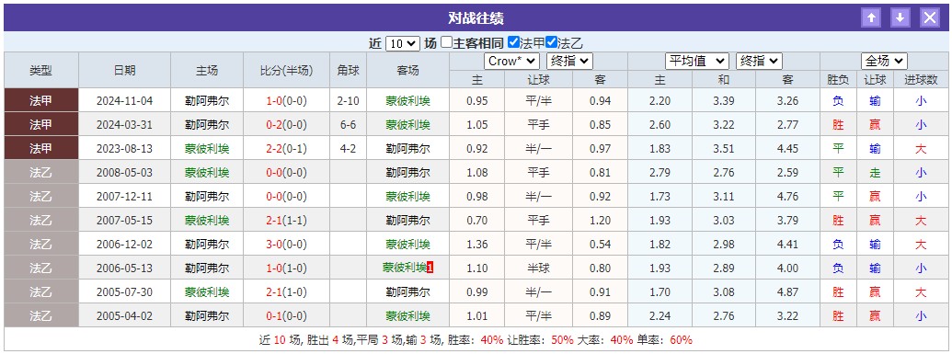Click home team 勒阿弗尔 in 2024-11-04 row
Screen dimensions: 952x354
pyautogui.click(x=207, y=101)
